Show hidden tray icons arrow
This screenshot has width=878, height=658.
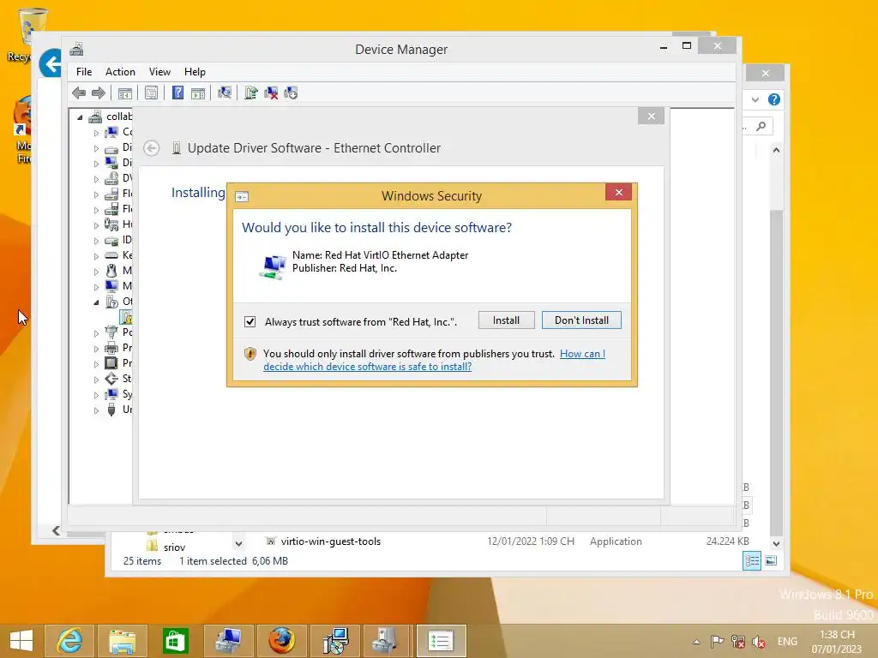696,642
